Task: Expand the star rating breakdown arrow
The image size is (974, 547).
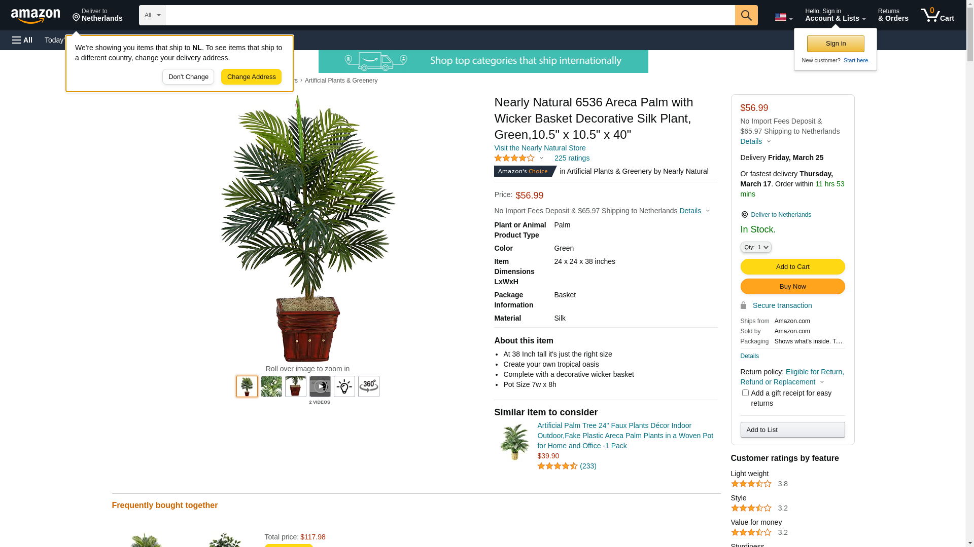Action: [541, 158]
